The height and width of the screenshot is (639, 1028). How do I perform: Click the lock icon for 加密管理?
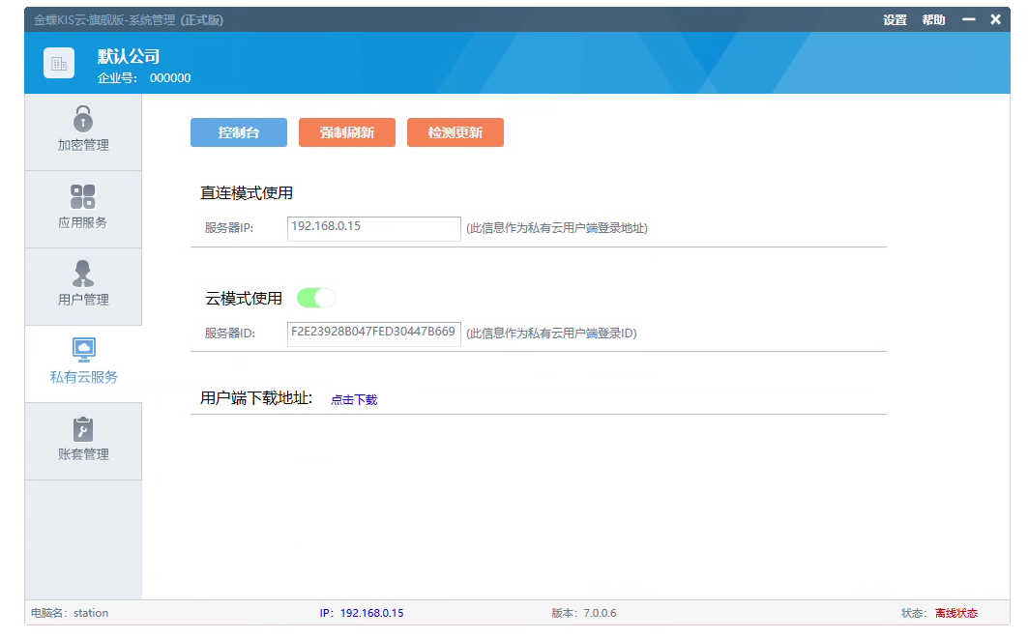(83, 119)
